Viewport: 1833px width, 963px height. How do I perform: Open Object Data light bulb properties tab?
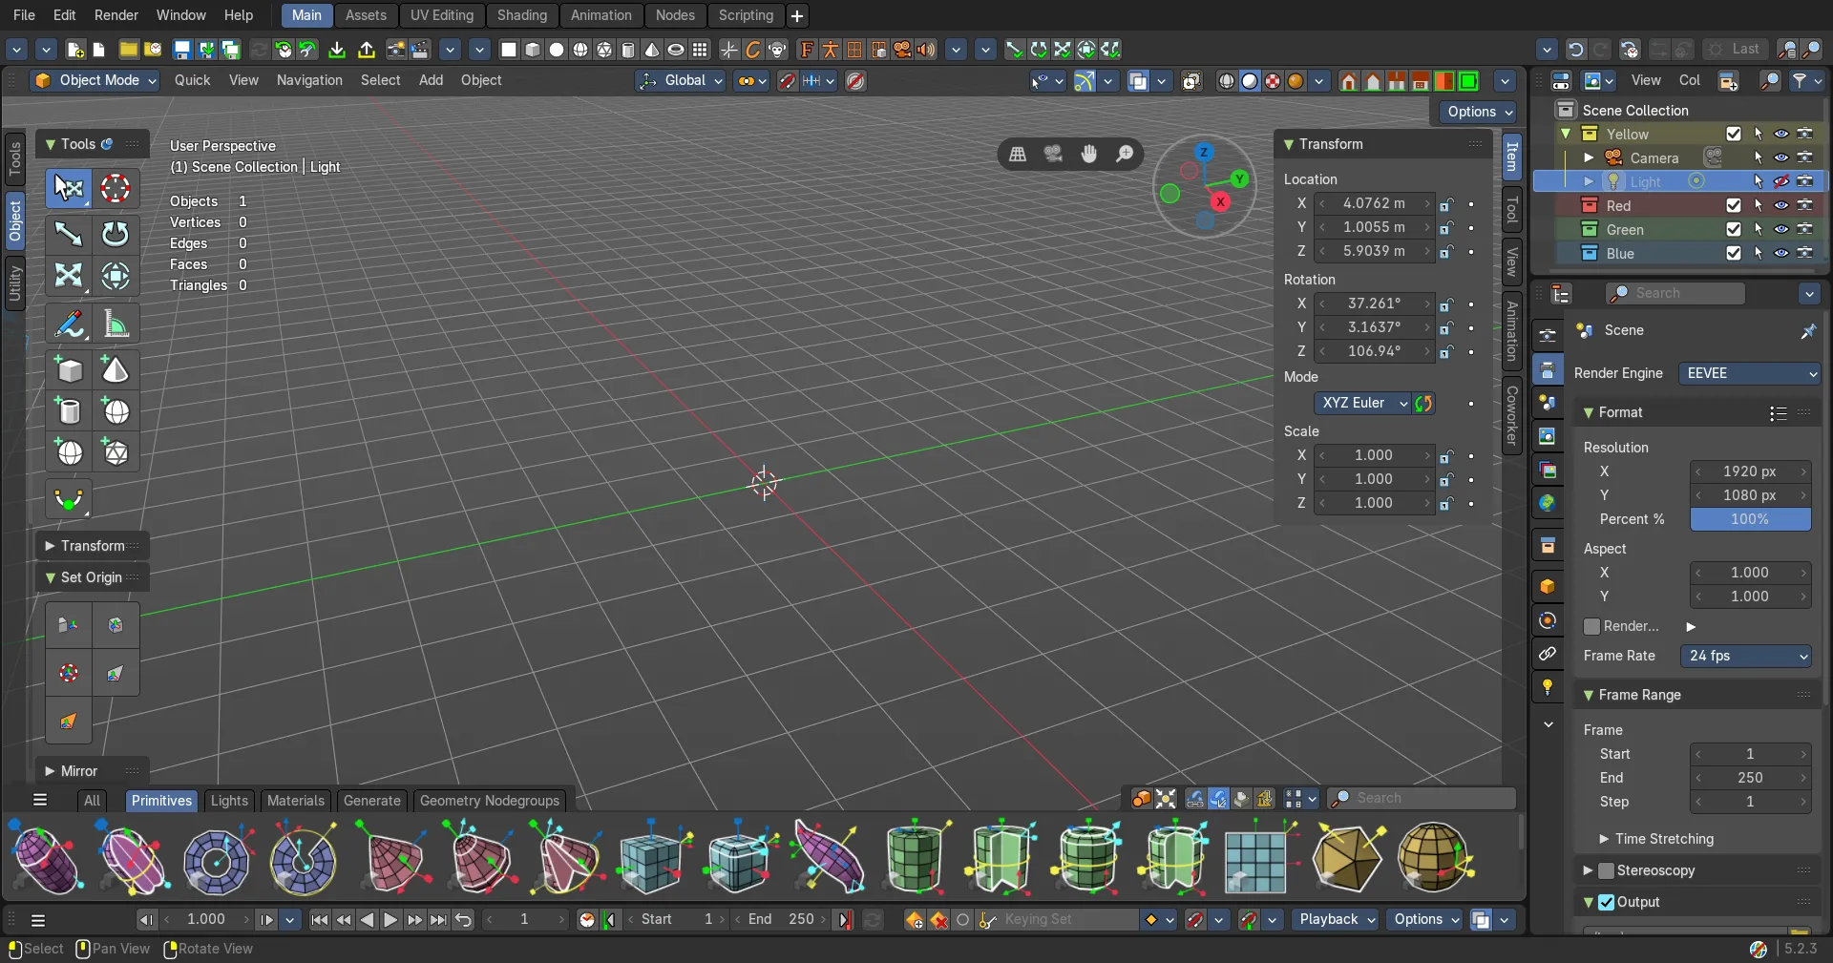[1548, 687]
